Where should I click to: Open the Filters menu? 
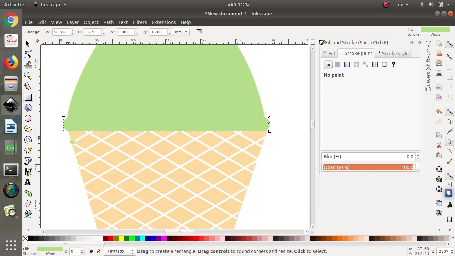tap(140, 22)
